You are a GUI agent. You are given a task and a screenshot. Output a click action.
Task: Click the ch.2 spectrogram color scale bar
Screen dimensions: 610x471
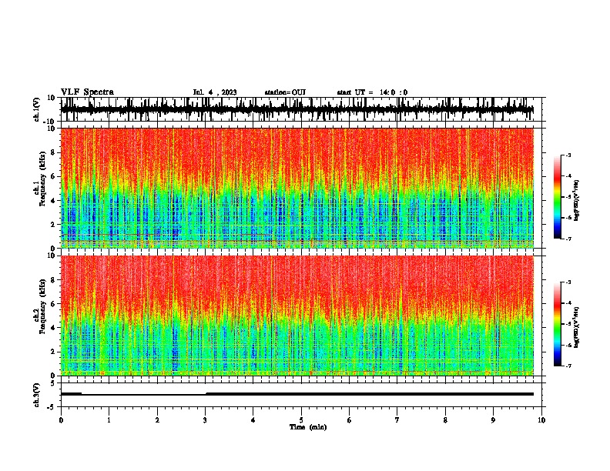tap(557, 324)
